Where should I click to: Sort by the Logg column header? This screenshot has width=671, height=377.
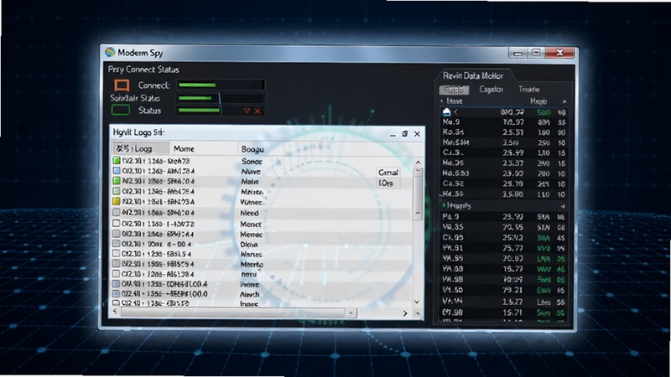pos(141,148)
